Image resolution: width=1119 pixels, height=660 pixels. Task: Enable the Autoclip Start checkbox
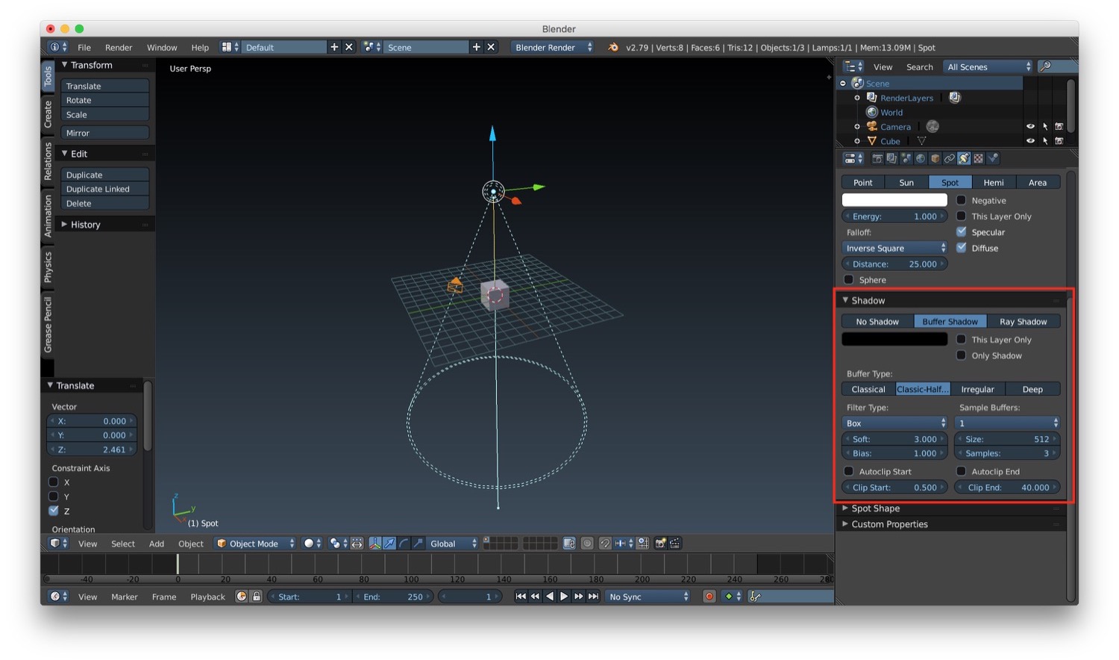pos(849,471)
